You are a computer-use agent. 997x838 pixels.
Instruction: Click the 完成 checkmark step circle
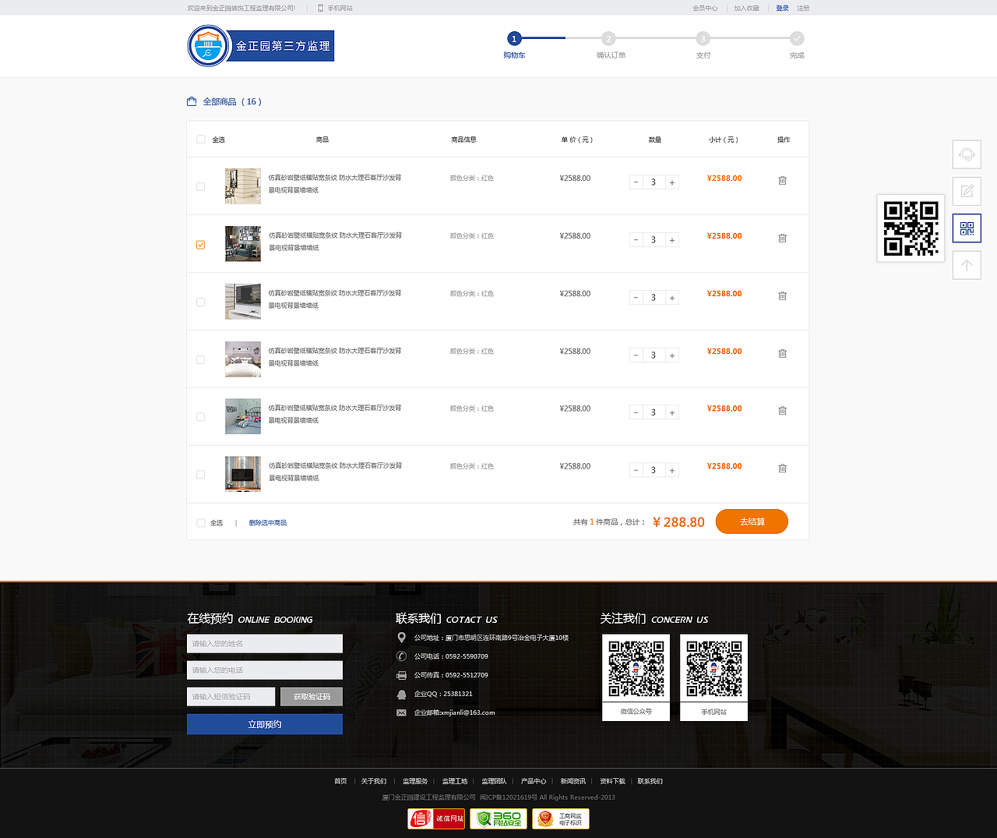coord(797,38)
